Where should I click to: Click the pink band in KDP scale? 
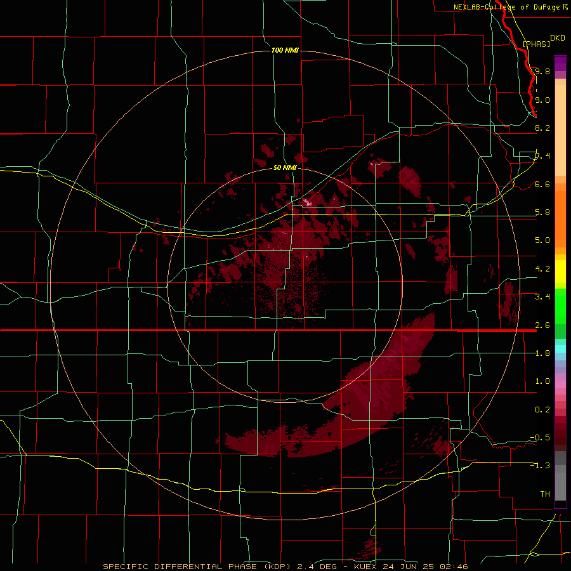tap(560, 384)
